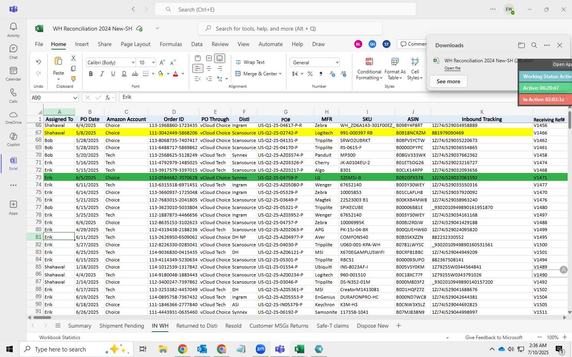Viewport: 572px width, 357px height.
Task: Open Zoom from the taskbar
Action: (x=261, y=349)
